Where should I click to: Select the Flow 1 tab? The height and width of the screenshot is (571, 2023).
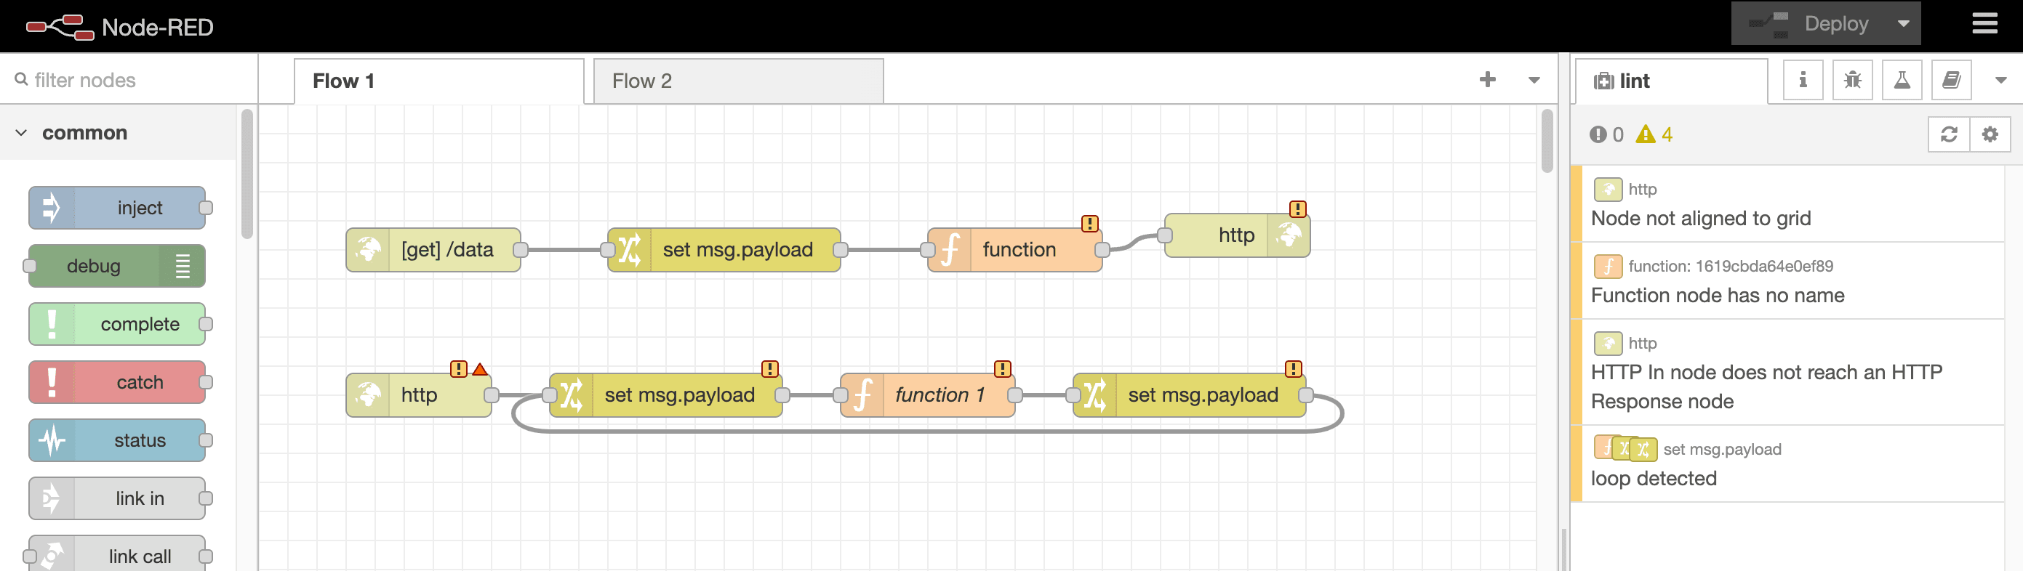point(438,81)
